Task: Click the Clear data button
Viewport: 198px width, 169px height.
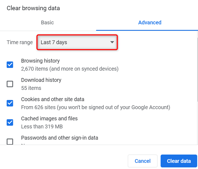Action: (x=179, y=161)
